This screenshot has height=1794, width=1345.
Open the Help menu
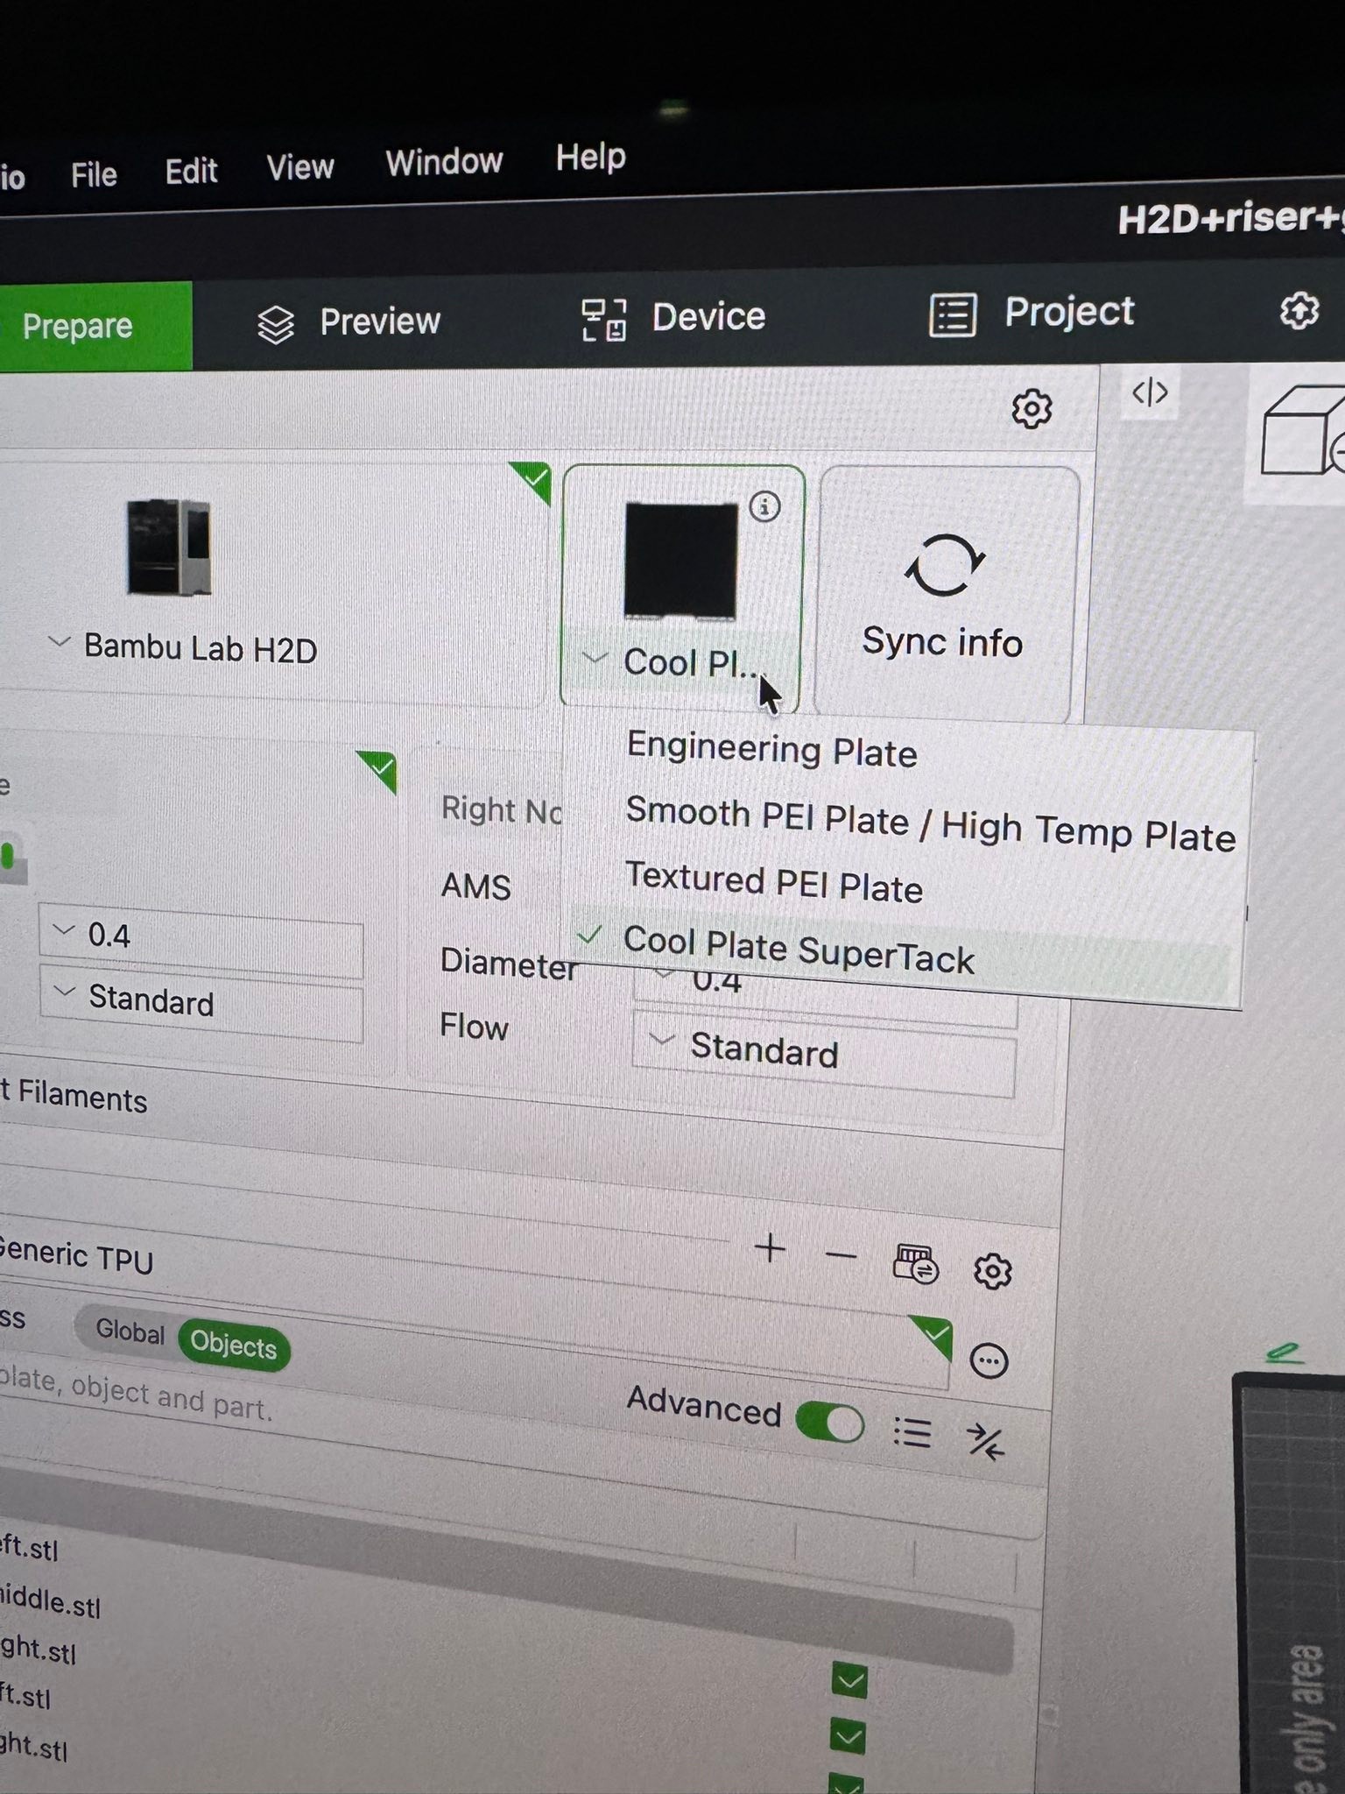(x=590, y=158)
